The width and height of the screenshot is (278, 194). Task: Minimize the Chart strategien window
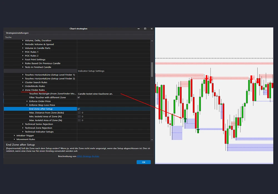[x=139, y=29]
